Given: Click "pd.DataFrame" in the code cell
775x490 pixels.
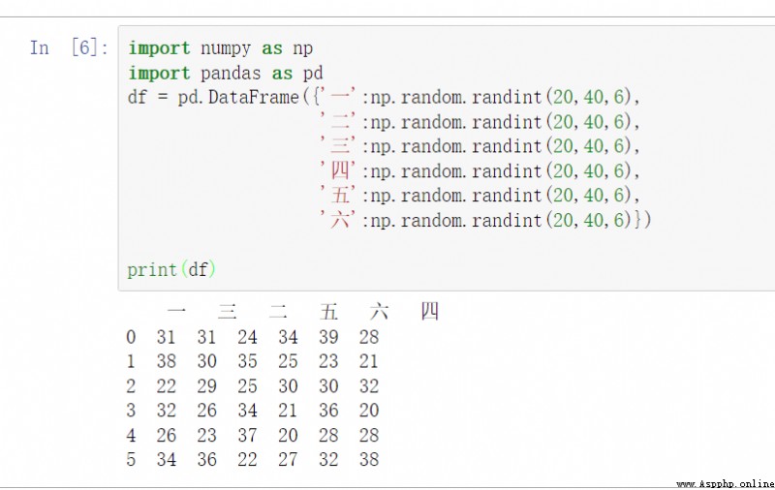Looking at the screenshot, I should click(238, 97).
